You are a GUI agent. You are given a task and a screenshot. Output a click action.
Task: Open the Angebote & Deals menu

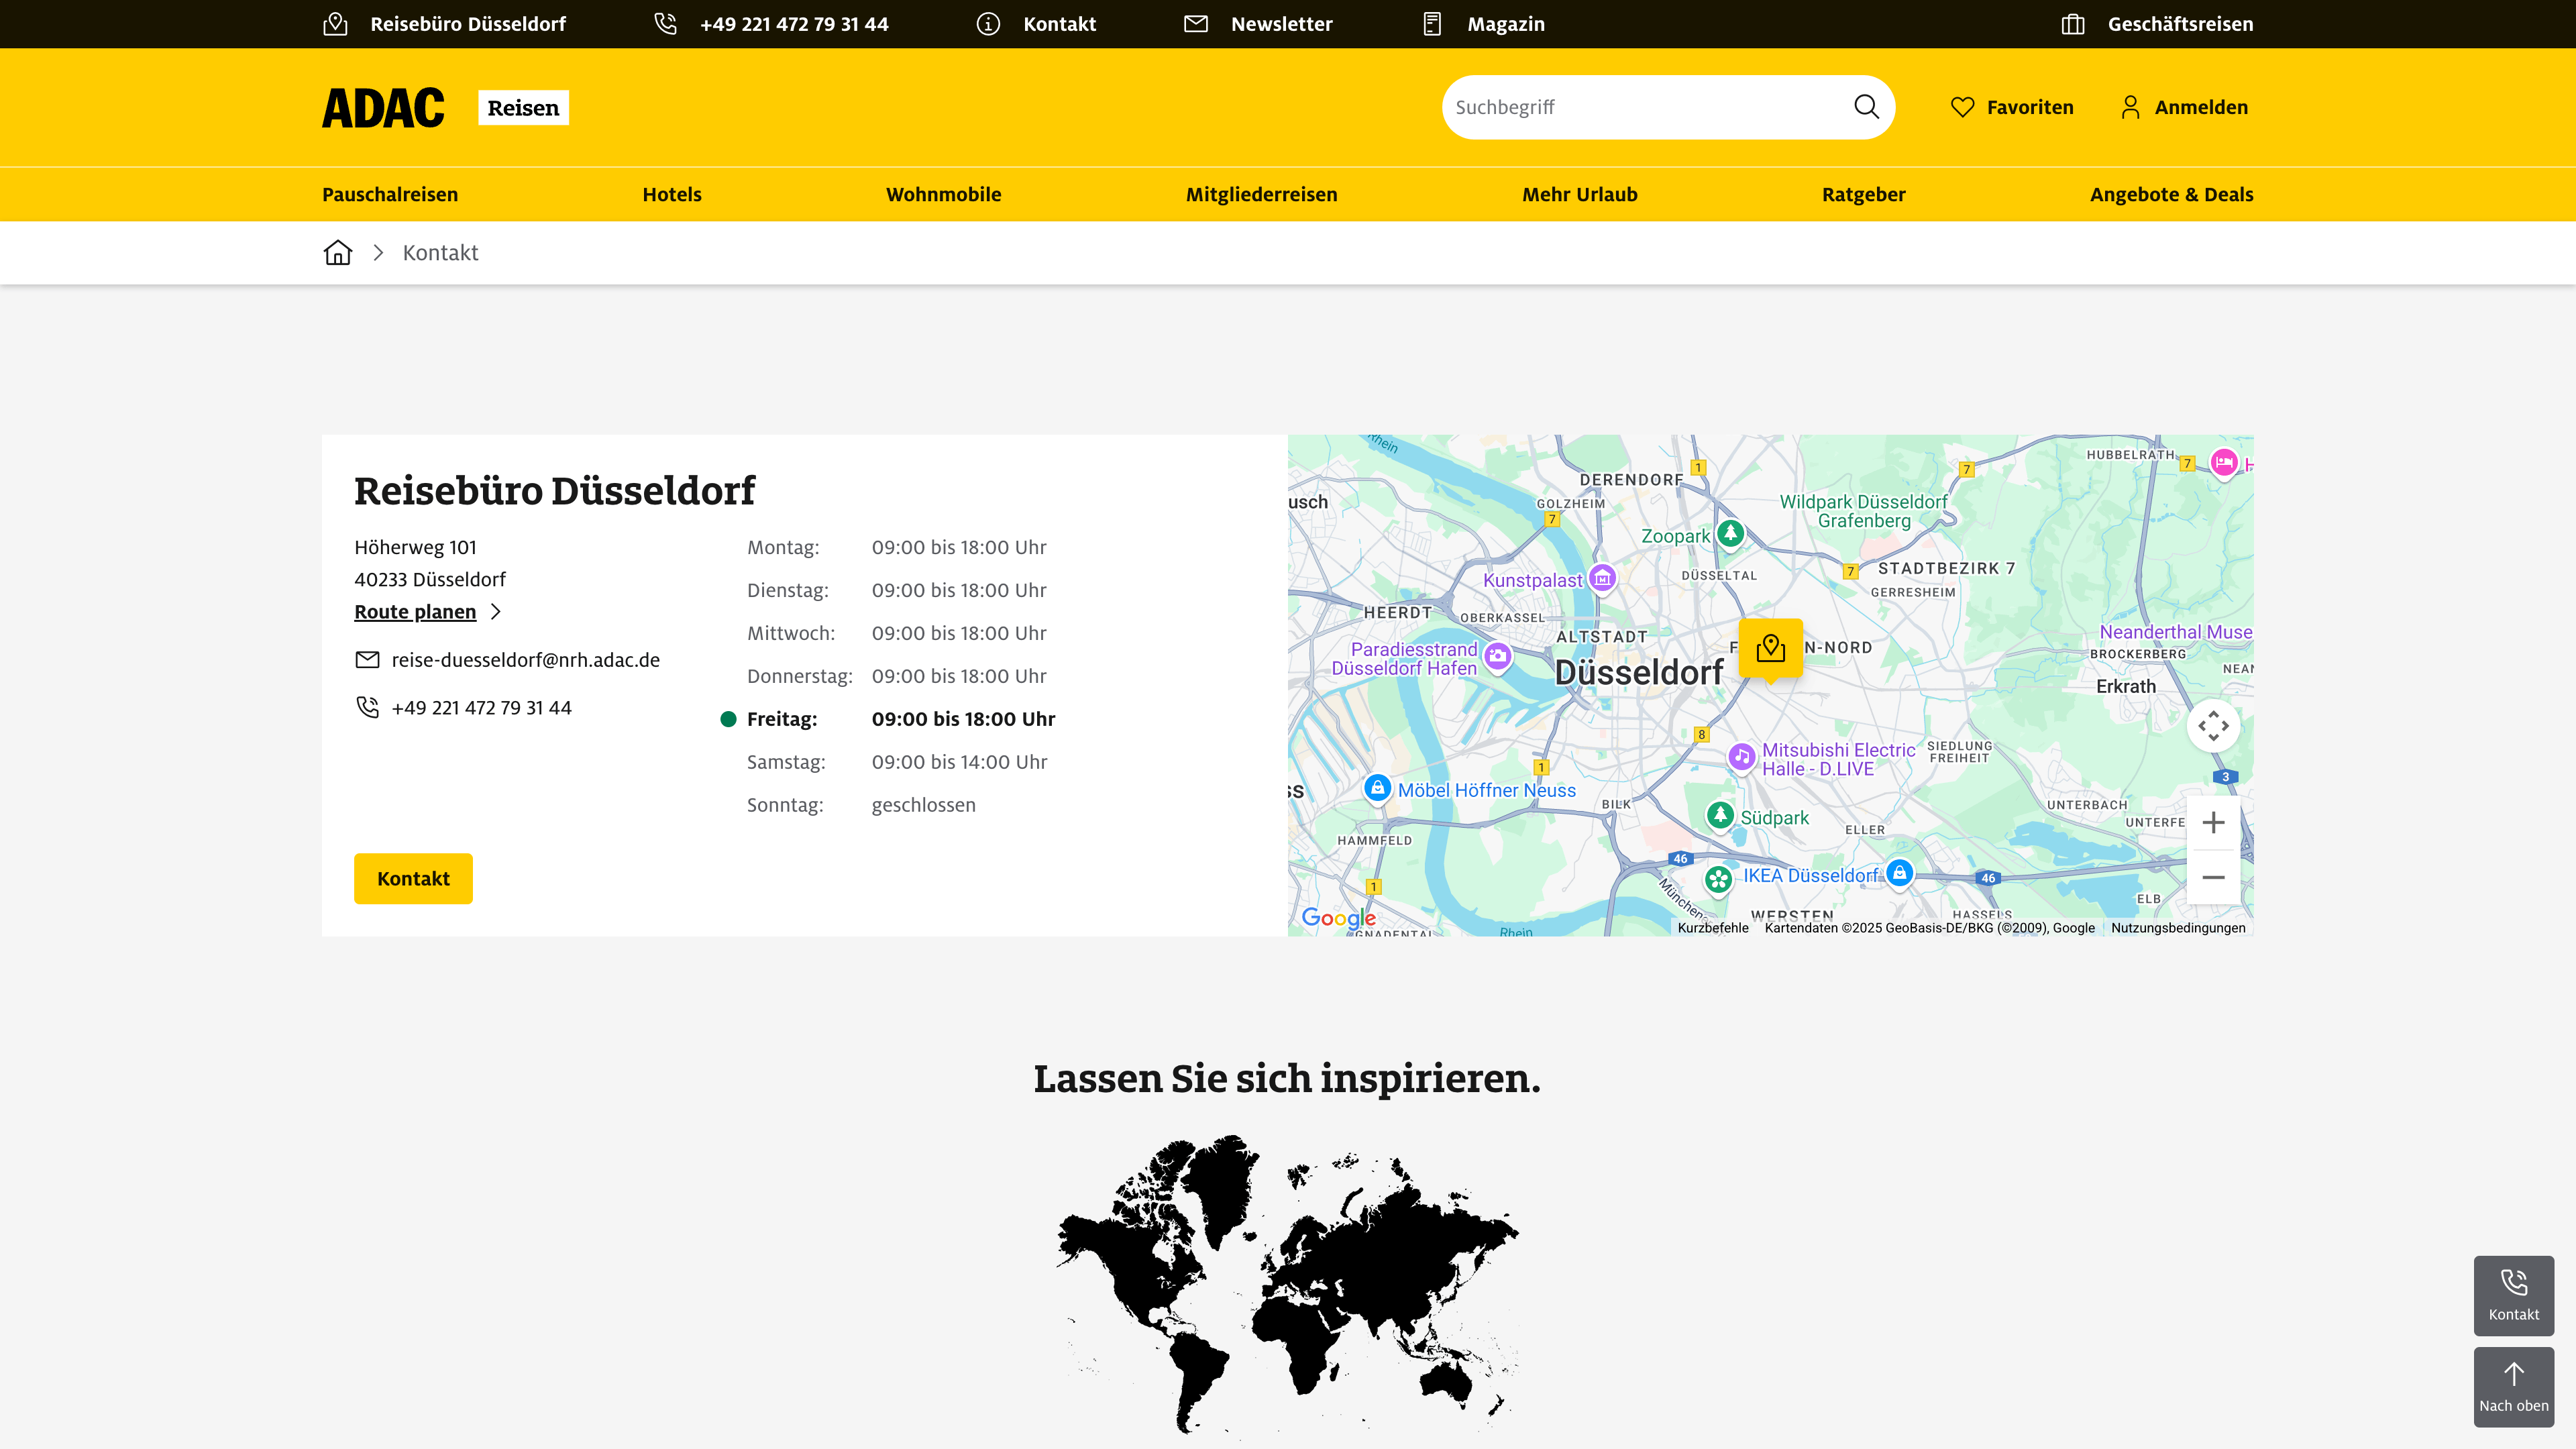click(2171, 194)
